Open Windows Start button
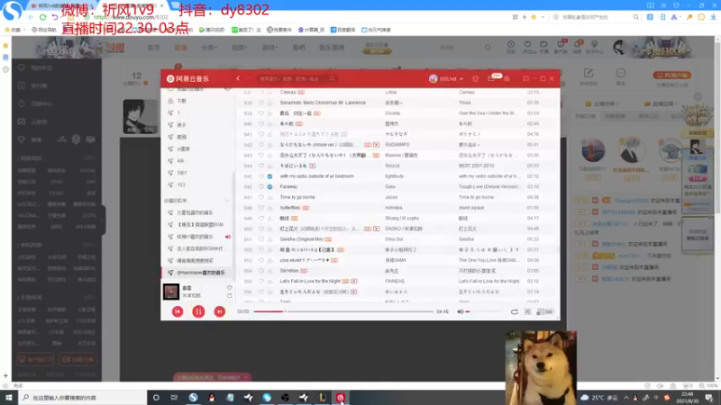The width and height of the screenshot is (721, 405). click(x=9, y=397)
